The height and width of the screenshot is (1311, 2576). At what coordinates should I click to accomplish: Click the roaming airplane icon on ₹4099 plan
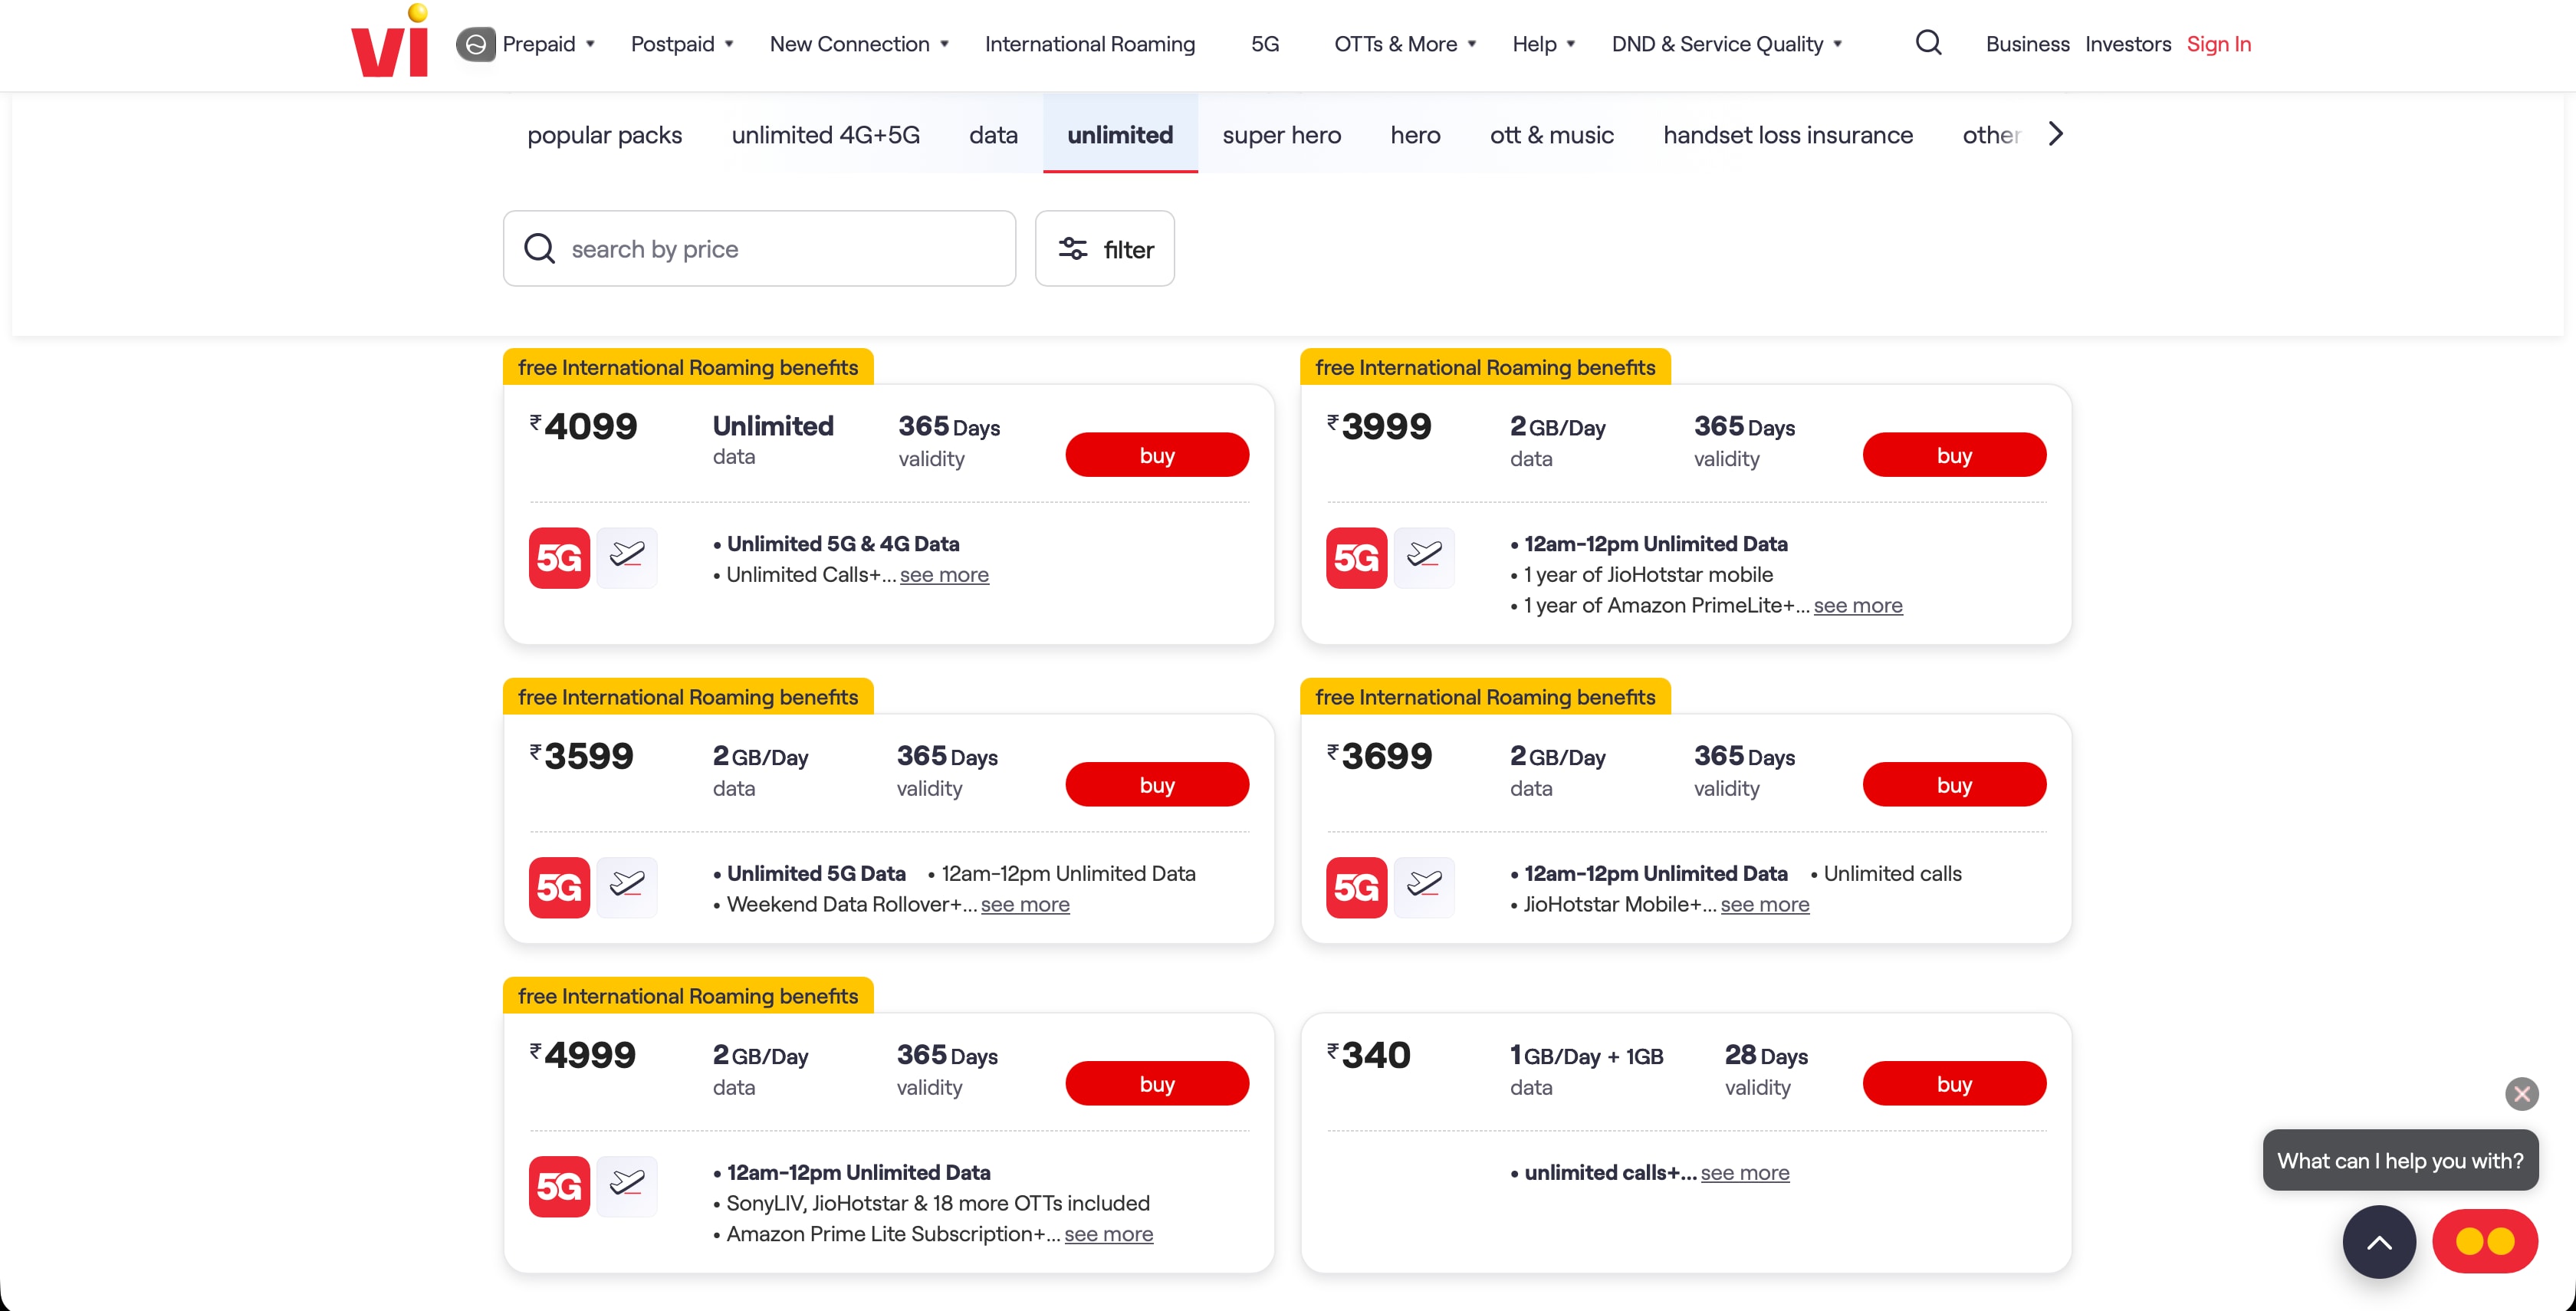coord(627,557)
